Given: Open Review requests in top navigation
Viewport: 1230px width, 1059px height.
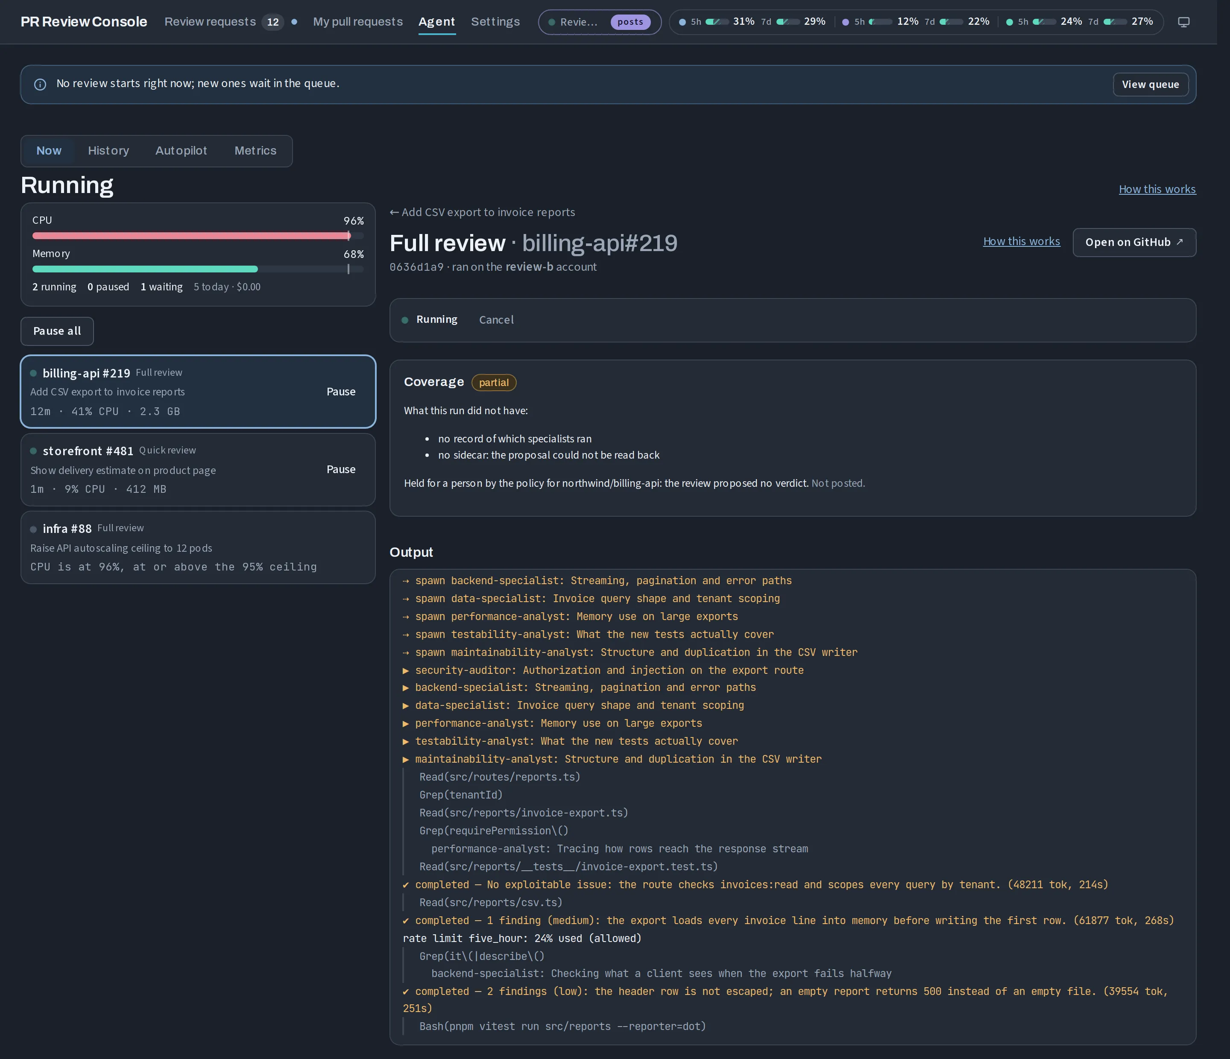Looking at the screenshot, I should (210, 22).
